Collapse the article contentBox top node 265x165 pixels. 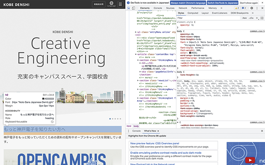[136, 54]
